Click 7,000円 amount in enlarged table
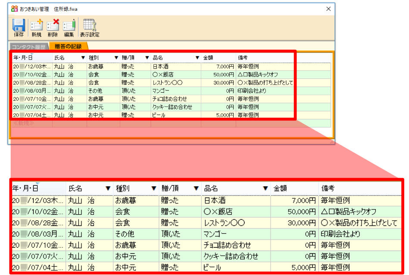This screenshot has height=275, width=409. click(303, 200)
